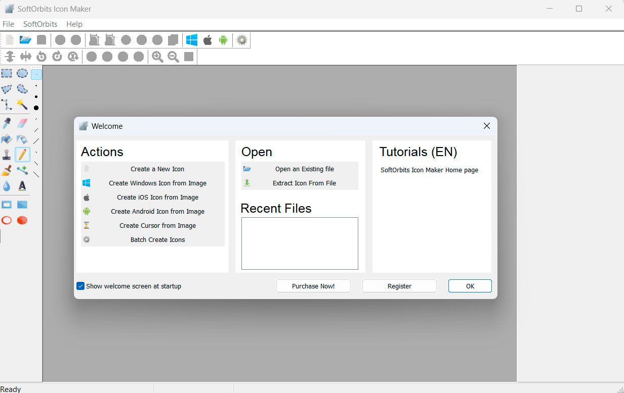Screen dimensions: 624x393
Task: Click the Open file folder toolbar icon
Action: [25, 40]
